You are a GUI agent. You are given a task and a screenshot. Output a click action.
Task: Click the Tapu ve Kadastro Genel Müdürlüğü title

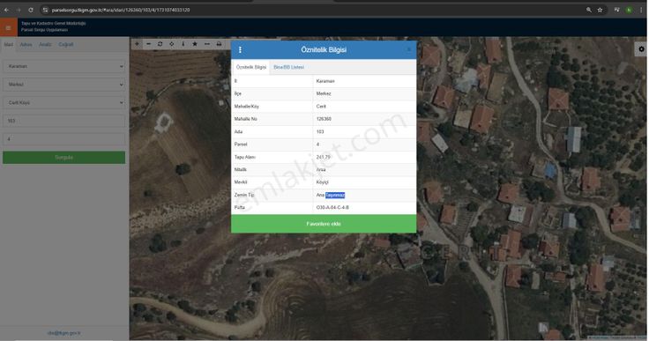tap(54, 24)
